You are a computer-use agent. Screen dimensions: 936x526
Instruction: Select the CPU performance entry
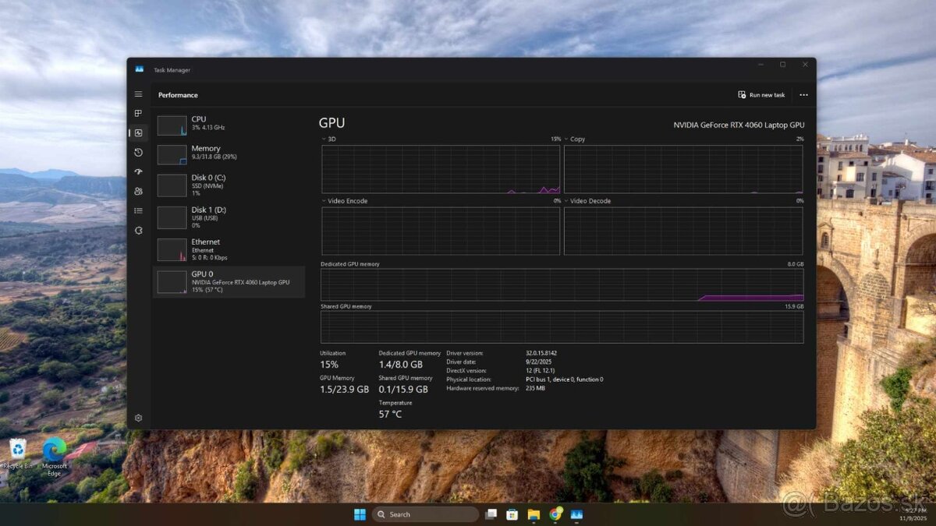tap(226, 122)
